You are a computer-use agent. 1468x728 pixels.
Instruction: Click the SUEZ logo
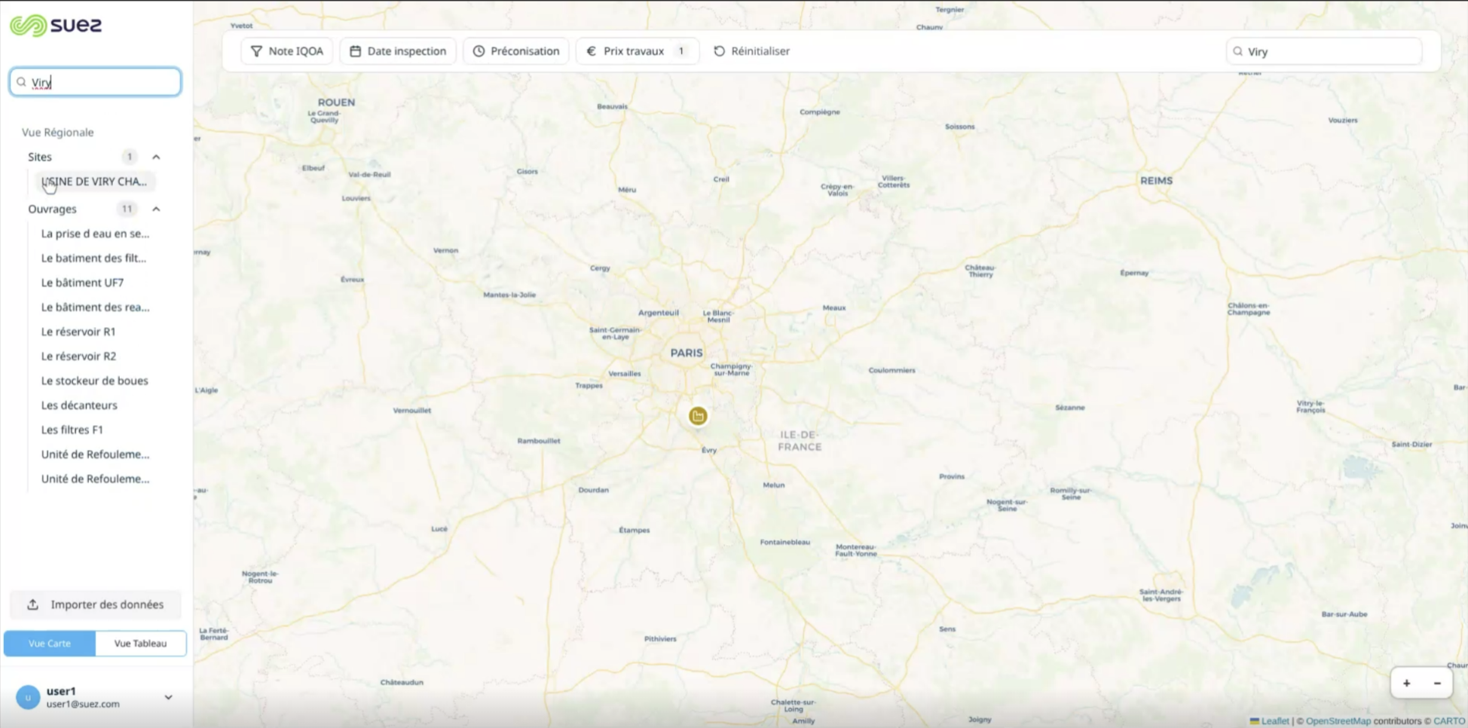(56, 26)
